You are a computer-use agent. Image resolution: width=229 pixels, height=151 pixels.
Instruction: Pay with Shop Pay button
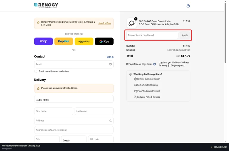point(43,41)
